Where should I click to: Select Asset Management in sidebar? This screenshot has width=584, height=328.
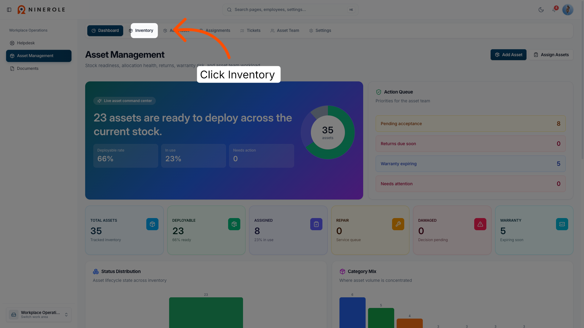[x=39, y=56]
